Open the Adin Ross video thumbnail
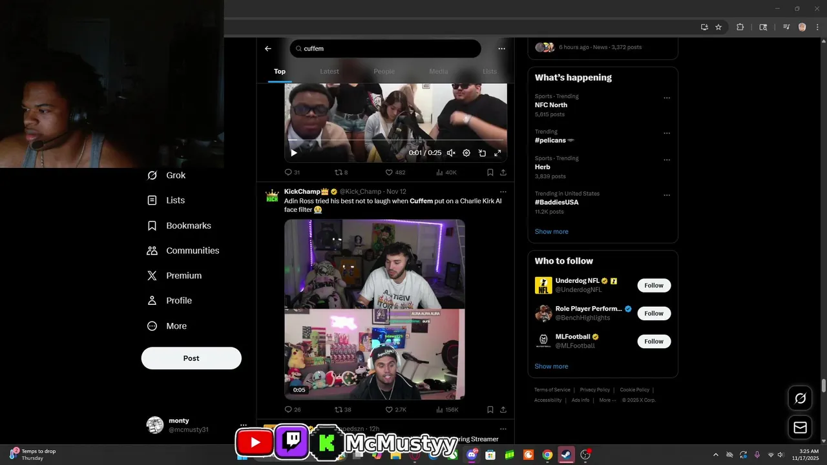Image resolution: width=827 pixels, height=465 pixels. 375,309
